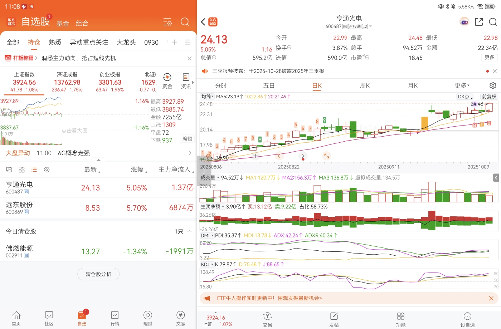Image resolution: width=501 pixels, height=329 pixels.
Task: Open 社区 community in bottom bar
Action: (49, 318)
